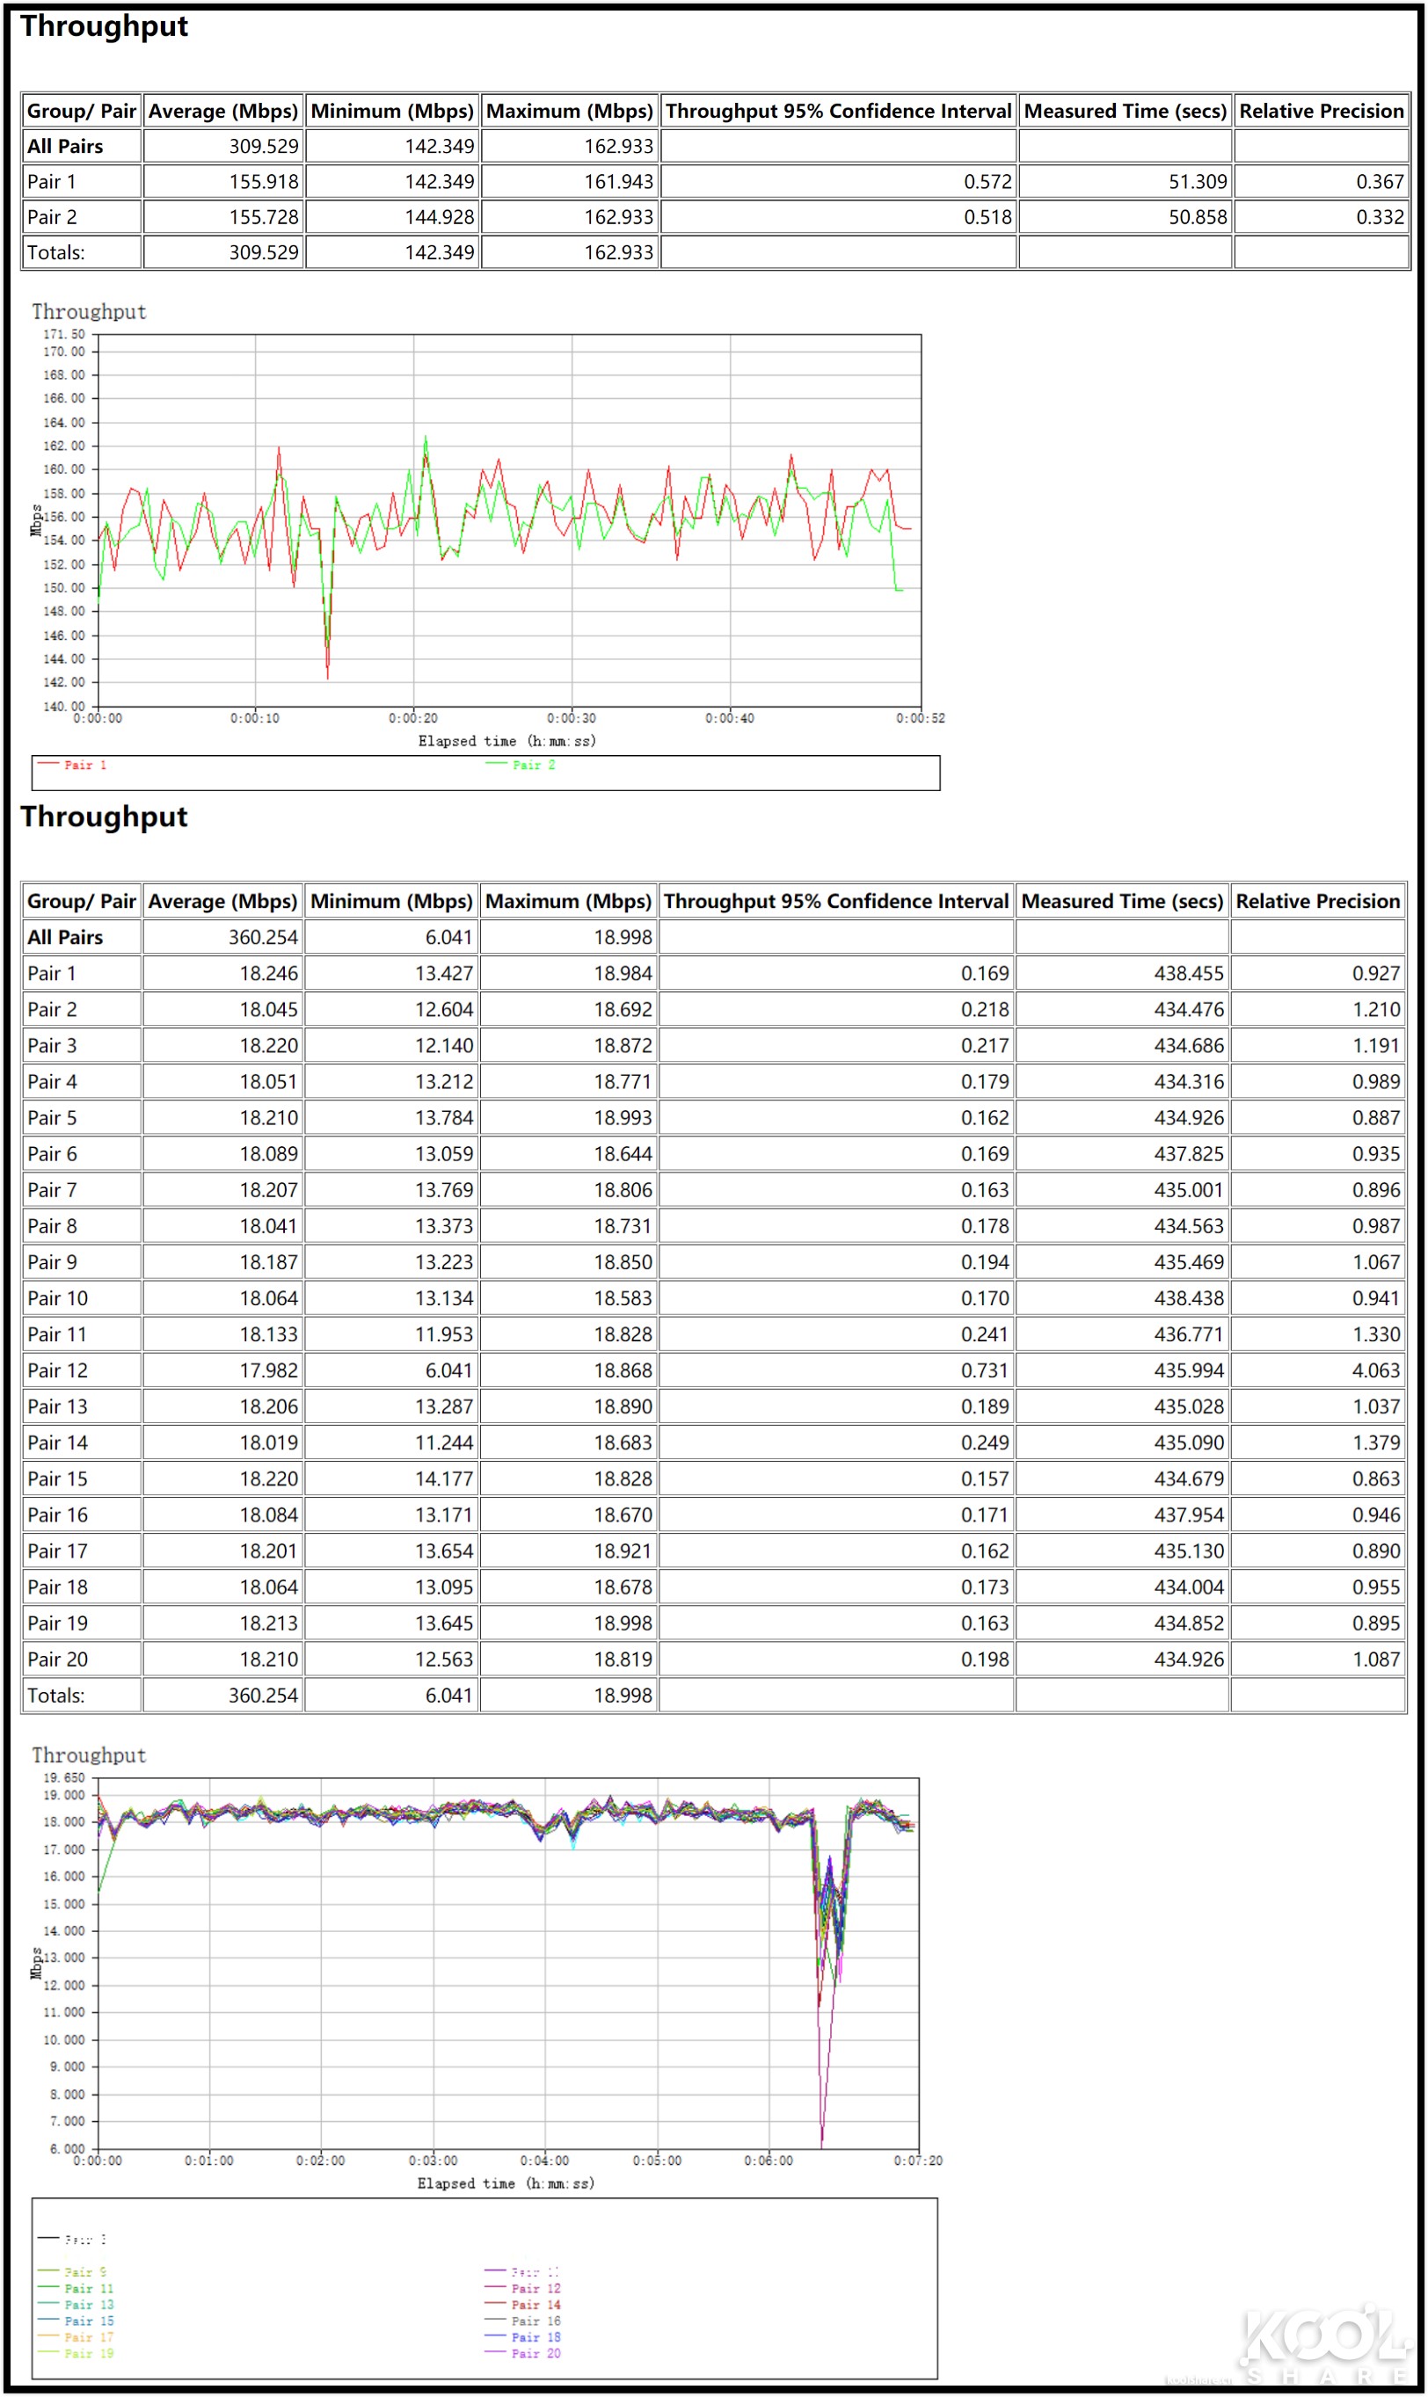The image size is (1428, 2397).
Task: Click the second Throughput section heading
Action: [106, 817]
